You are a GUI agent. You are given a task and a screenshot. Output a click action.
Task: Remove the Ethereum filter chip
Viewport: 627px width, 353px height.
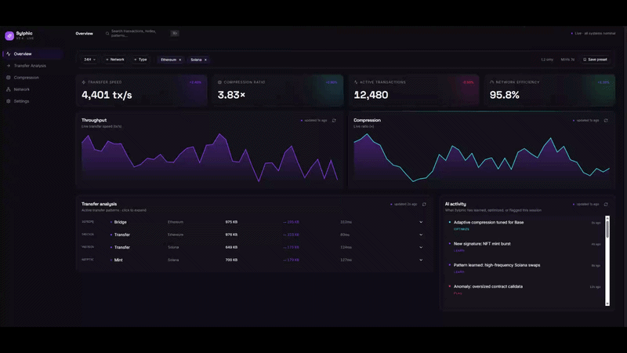click(180, 60)
